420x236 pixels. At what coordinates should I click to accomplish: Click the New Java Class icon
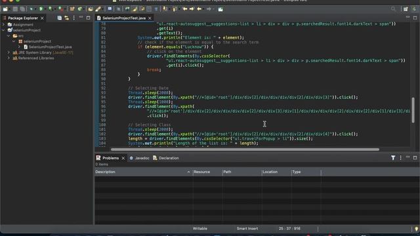79,9
